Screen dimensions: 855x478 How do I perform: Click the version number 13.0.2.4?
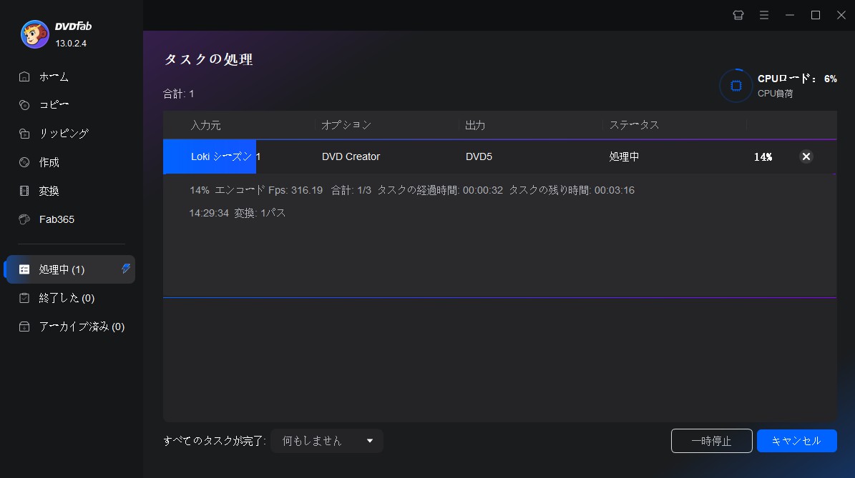point(71,43)
